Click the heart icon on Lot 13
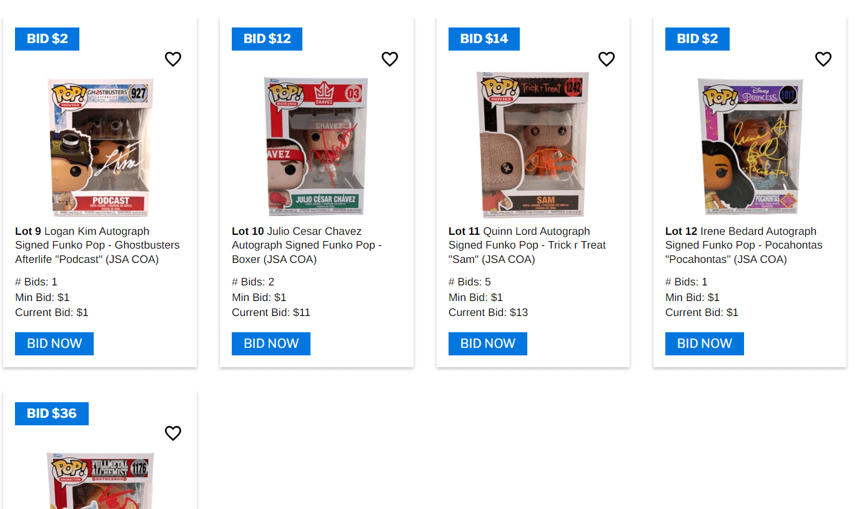 [173, 433]
